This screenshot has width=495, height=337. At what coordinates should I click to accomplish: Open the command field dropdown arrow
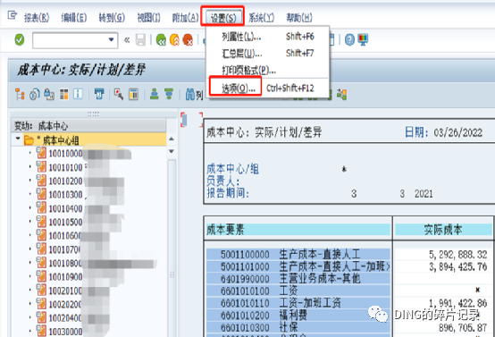[x=111, y=40]
